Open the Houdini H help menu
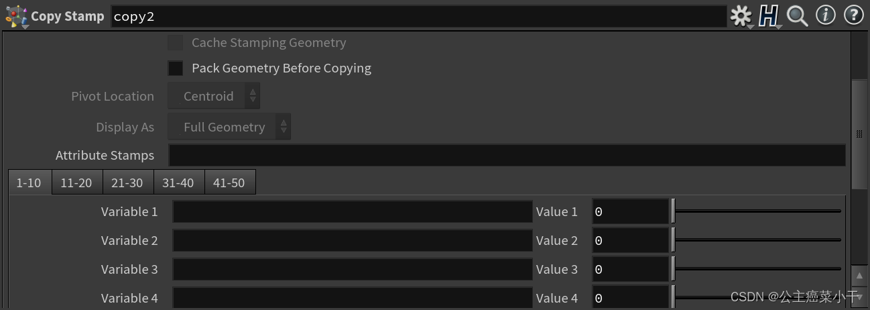 click(x=768, y=16)
